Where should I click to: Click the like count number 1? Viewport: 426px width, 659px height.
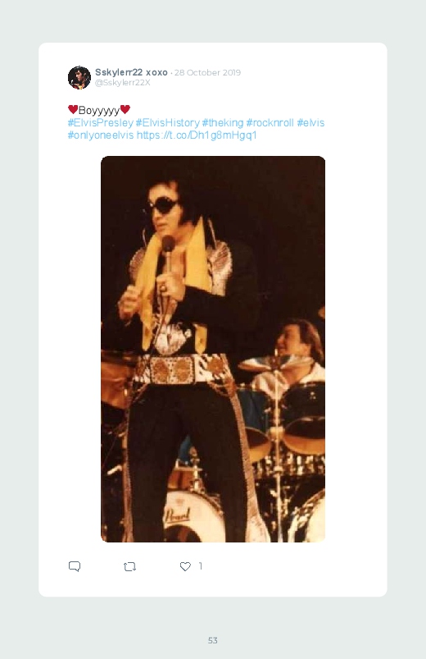pyautogui.click(x=201, y=566)
